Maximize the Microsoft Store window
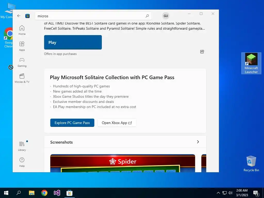The height and width of the screenshot is (198, 264). tap(201, 14)
